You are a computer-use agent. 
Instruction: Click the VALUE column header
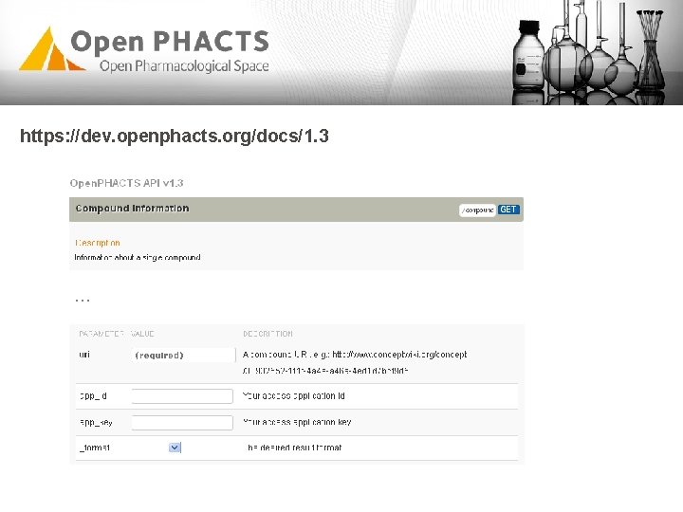pyautogui.click(x=142, y=334)
